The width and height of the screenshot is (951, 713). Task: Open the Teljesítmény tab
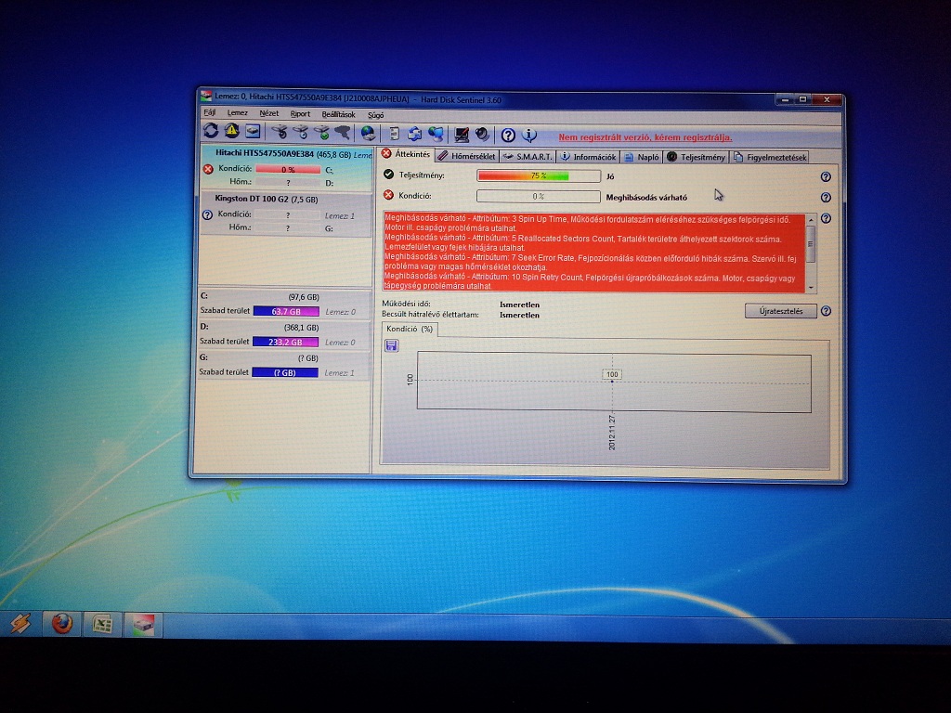coord(697,157)
